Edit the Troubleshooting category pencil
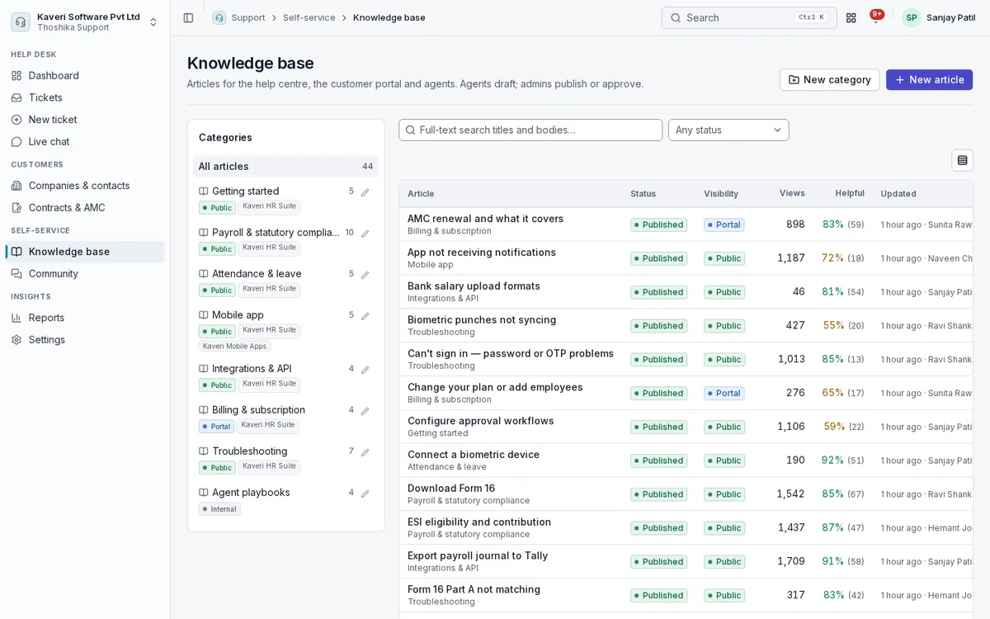 pos(365,452)
